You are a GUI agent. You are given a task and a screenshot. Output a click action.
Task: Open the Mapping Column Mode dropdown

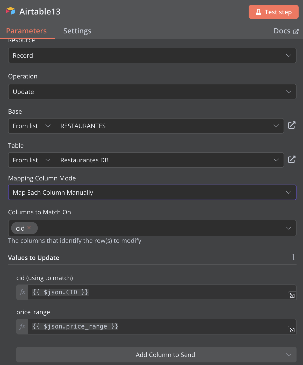click(x=152, y=192)
